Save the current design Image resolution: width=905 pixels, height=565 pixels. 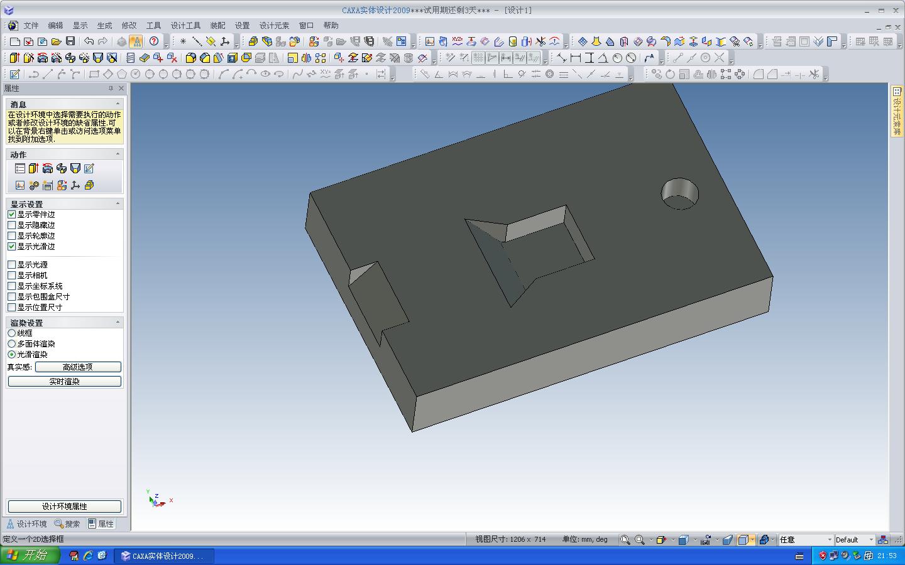70,41
